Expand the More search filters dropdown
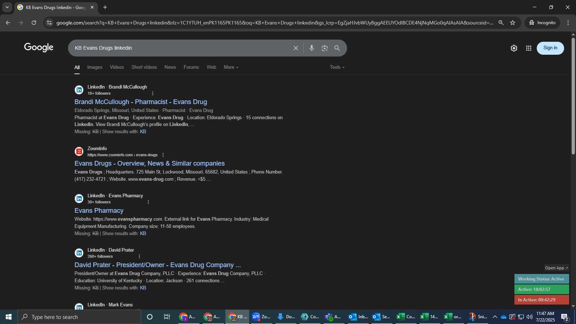The image size is (576, 324). (x=231, y=67)
